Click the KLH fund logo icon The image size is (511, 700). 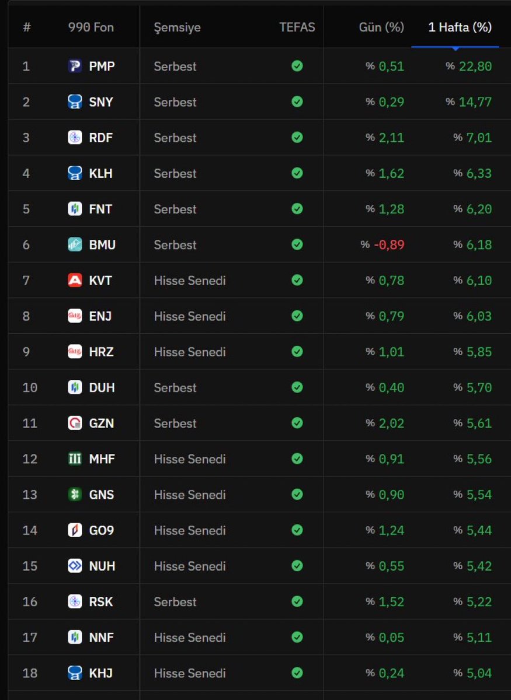[x=75, y=173]
